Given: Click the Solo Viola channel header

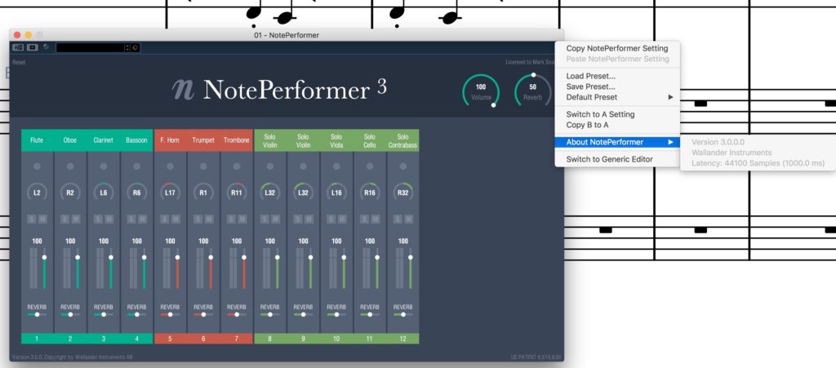Looking at the screenshot, I should pos(336,140).
